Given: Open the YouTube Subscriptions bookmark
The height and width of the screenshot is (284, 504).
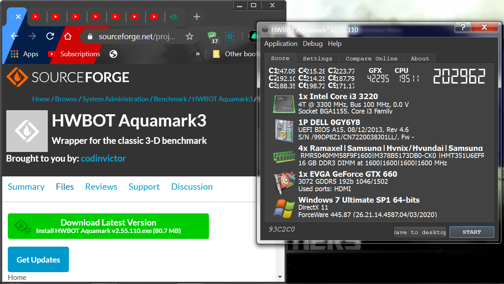Looking at the screenshot, I should coord(74,54).
